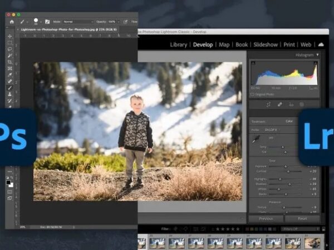
Task: Toggle the filmstrip filter switch at far right
Action: coord(323,229)
